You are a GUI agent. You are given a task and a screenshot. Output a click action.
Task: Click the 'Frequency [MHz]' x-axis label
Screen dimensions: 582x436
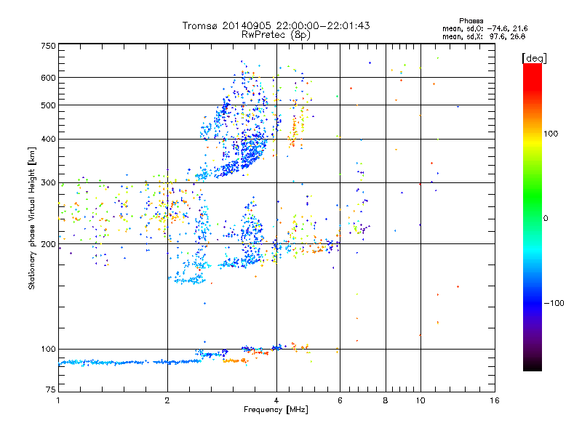276,410
